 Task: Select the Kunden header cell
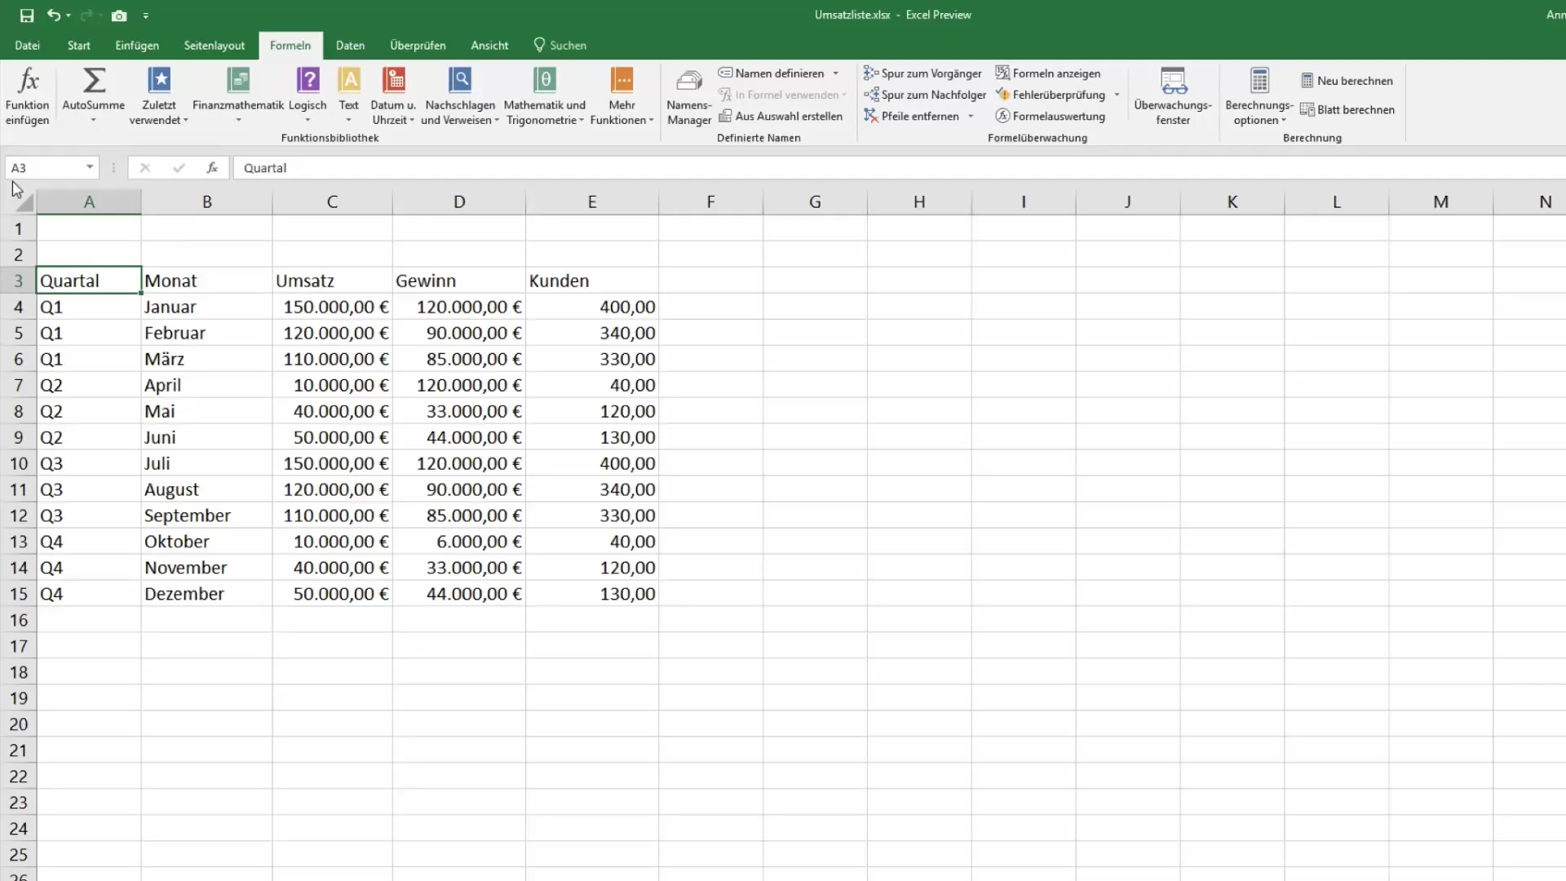(x=592, y=281)
